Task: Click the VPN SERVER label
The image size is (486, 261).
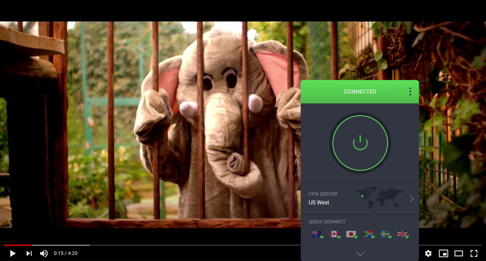Action: coord(323,194)
